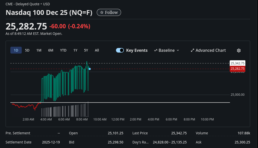Click the red 25,282.75 axis price label
This screenshot has height=148, width=258.
238,69
